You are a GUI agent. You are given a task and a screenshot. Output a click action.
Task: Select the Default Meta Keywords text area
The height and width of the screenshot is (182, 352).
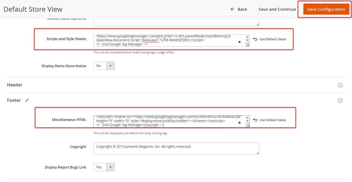tap(176, 22)
